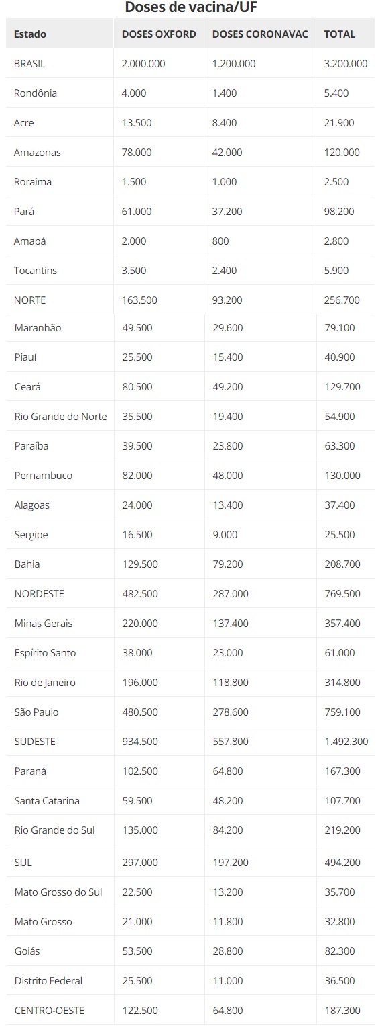Click the Rio Grande do Norte cell

click(x=60, y=417)
